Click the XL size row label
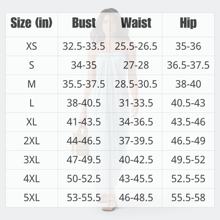Viewport: 220px width, 220px height. point(32,122)
